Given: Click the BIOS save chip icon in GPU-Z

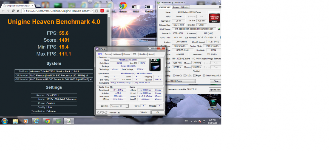Looking at the screenshot, I should (219, 29).
